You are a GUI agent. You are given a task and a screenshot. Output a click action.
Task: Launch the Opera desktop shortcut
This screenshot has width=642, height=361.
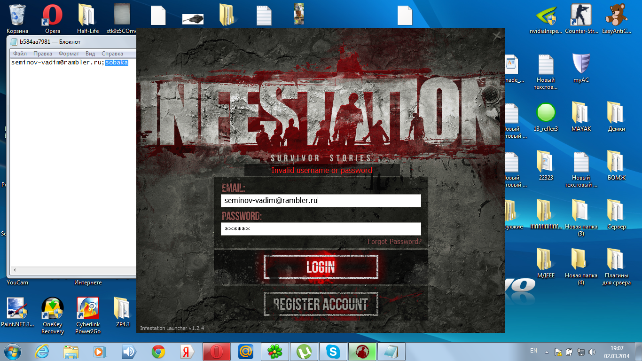pos(52,19)
